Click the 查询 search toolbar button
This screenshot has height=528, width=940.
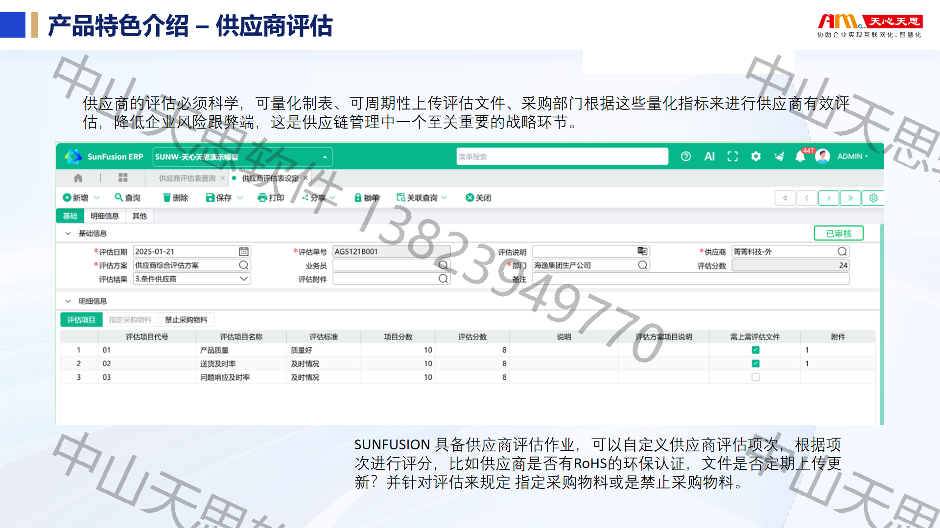(x=128, y=198)
